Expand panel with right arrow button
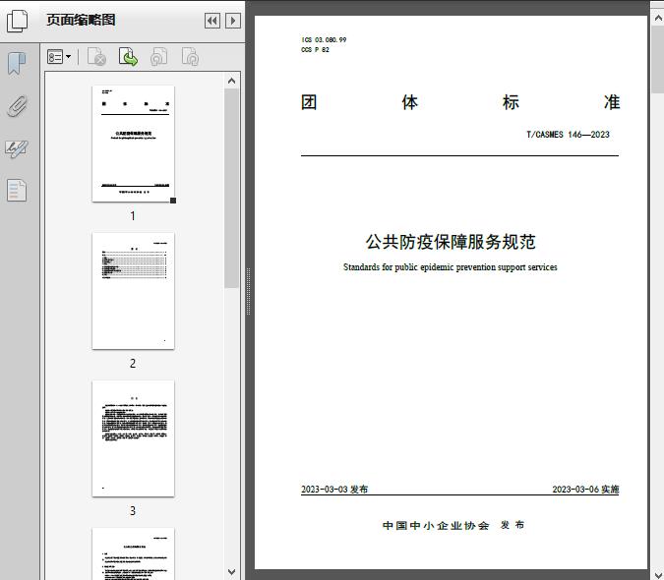The image size is (664, 580). [x=232, y=21]
